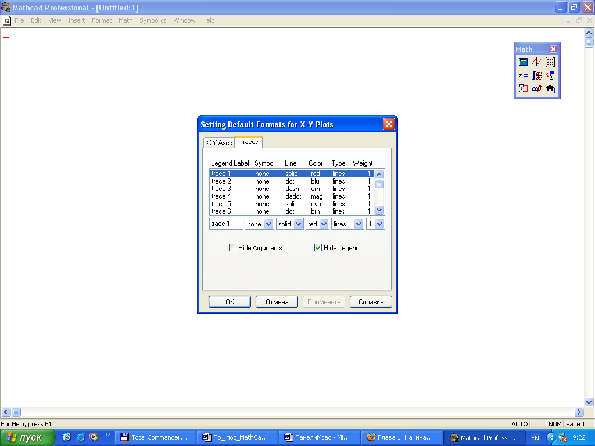Image resolution: width=595 pixels, height=446 pixels.
Task: Open the Line style dropdown showing solid
Action: coord(298,224)
